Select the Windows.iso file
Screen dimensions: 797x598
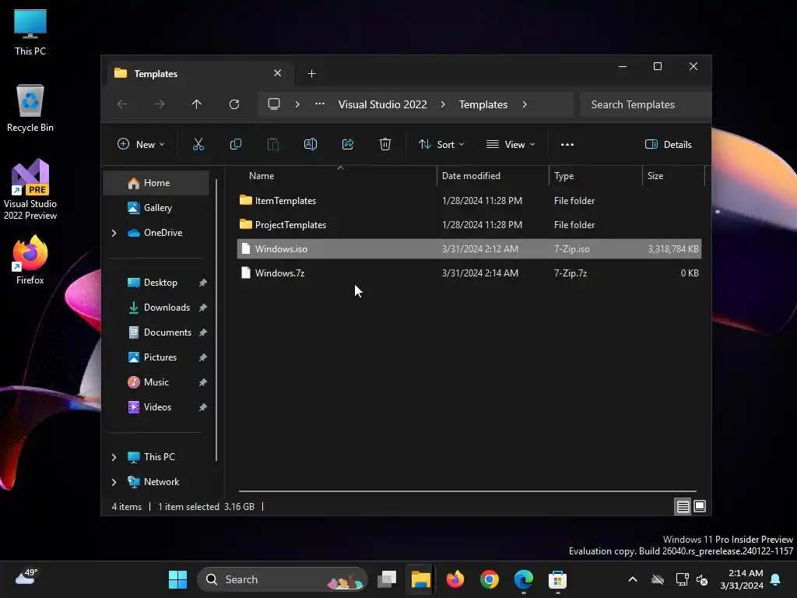point(469,249)
